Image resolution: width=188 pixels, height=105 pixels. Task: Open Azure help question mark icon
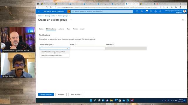pos(155,11)
